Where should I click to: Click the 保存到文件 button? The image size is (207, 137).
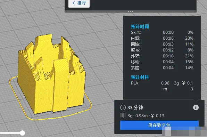point(159,125)
